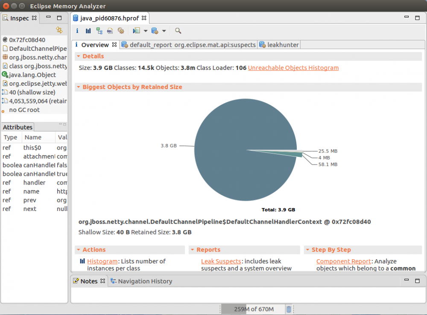Select the no GC root row
The height and width of the screenshot is (315, 427).
34,110
